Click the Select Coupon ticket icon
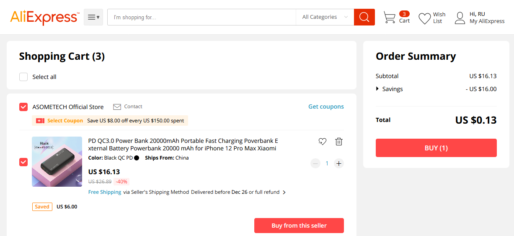Viewport: 514px width, 236px height. [40, 121]
